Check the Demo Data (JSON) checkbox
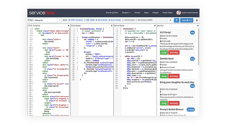Screen dimensions: 226x129 (x=136, y=20)
